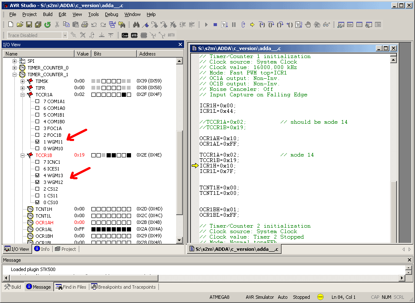The height and width of the screenshot is (303, 415).
Task: Toggle the last bit square of TCCR1A
Action: coord(129,95)
